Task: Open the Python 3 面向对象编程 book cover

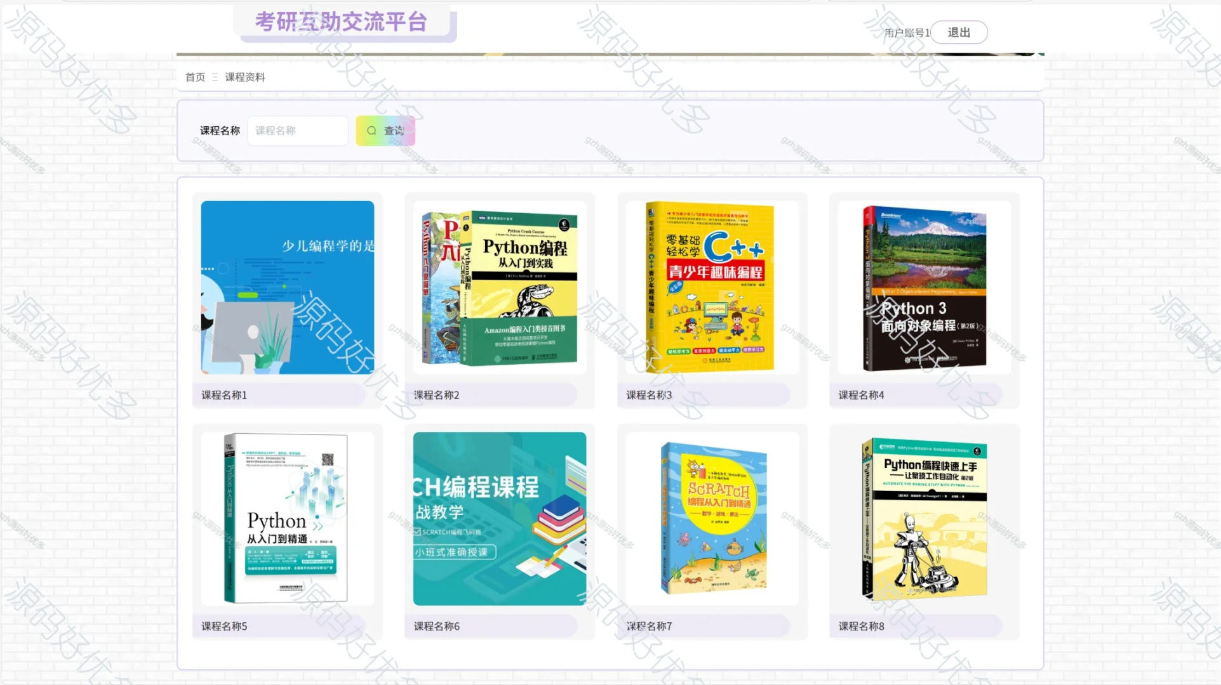Action: tap(924, 287)
